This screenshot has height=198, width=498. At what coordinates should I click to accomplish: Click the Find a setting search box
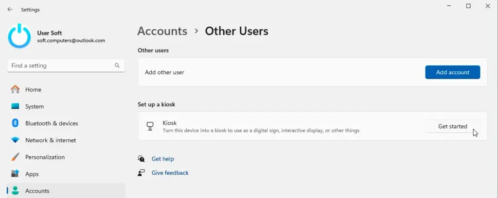pos(66,66)
